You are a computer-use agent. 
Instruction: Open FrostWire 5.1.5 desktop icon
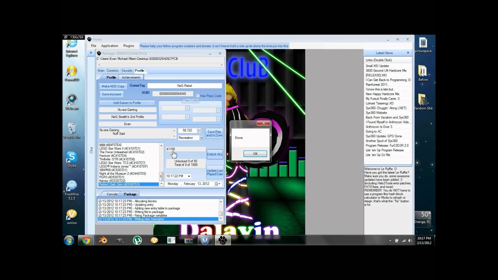click(72, 190)
